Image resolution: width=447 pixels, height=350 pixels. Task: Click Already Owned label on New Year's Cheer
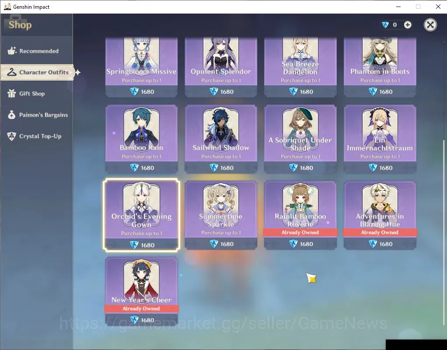pos(141,308)
